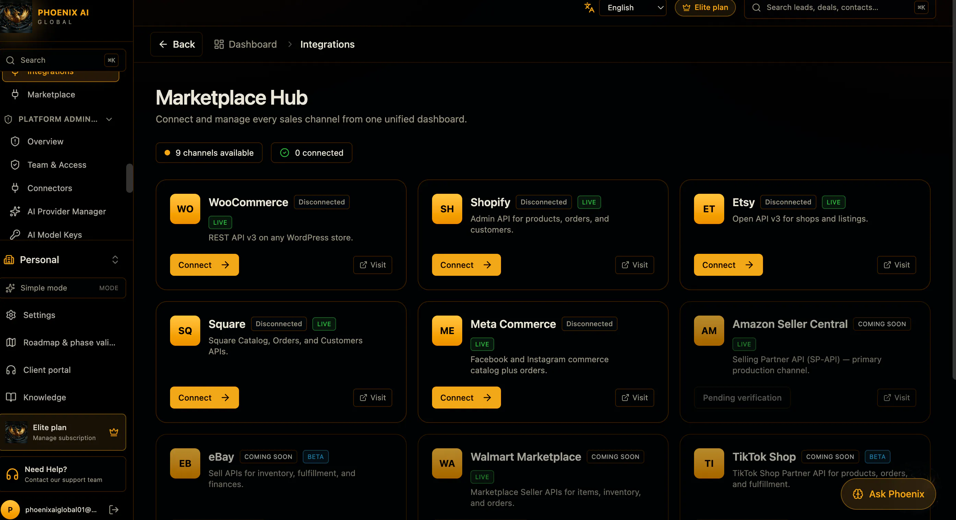Click the Back button
Image resolution: width=956 pixels, height=520 pixels.
(x=176, y=44)
